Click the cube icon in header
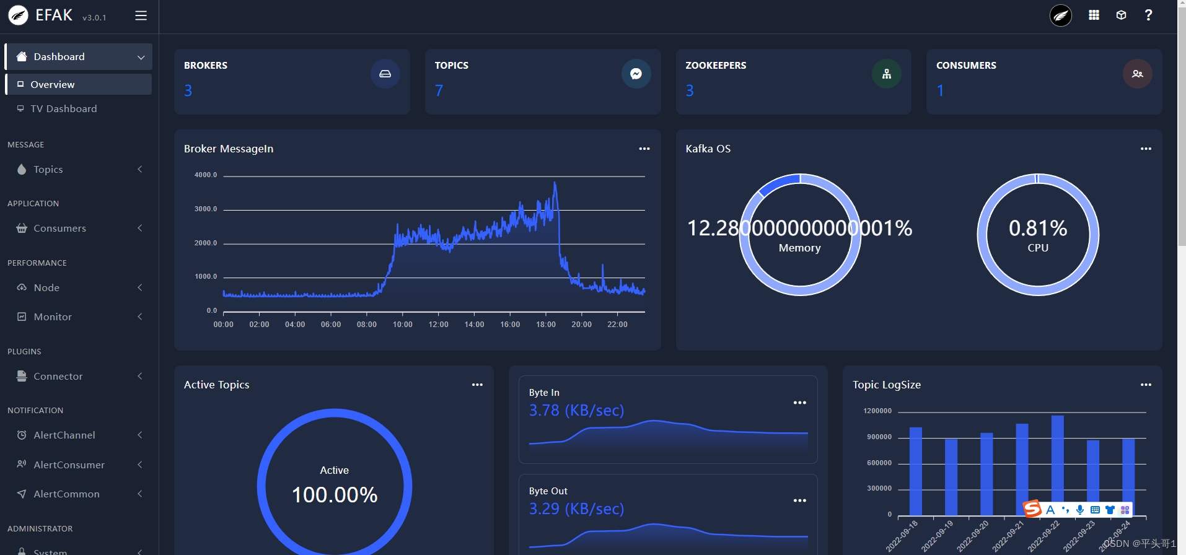 [x=1121, y=15]
